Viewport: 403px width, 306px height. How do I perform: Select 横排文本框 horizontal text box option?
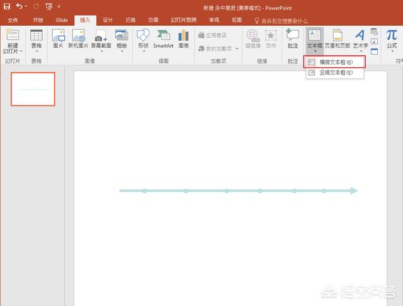335,62
